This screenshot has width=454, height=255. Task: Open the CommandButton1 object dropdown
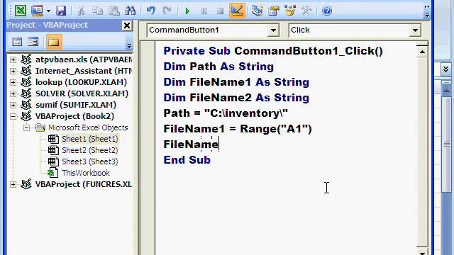(x=273, y=30)
